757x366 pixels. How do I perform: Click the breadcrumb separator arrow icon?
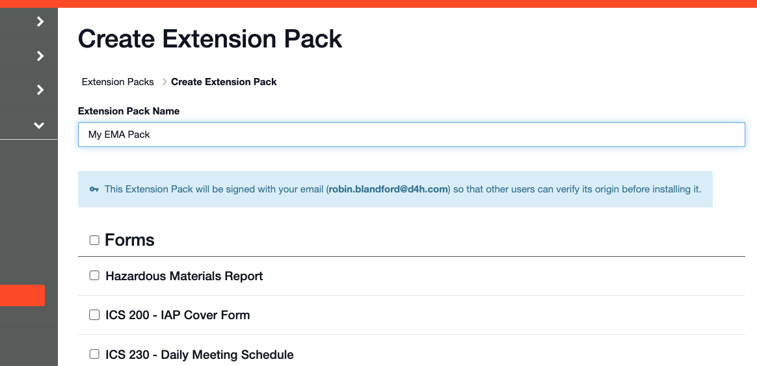(164, 82)
